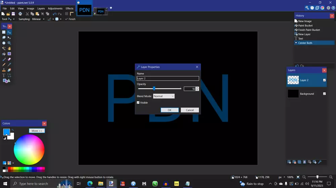Uncheck the Visible checkbox in Layer Properties
Screen dimensions: 336x188
(x=138, y=103)
